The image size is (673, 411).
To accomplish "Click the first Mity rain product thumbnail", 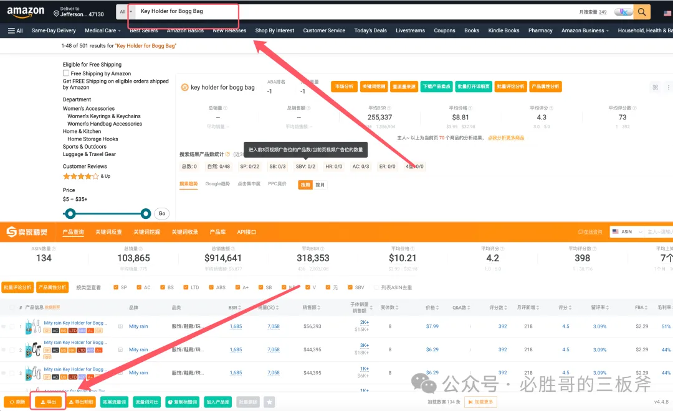I will pos(33,326).
